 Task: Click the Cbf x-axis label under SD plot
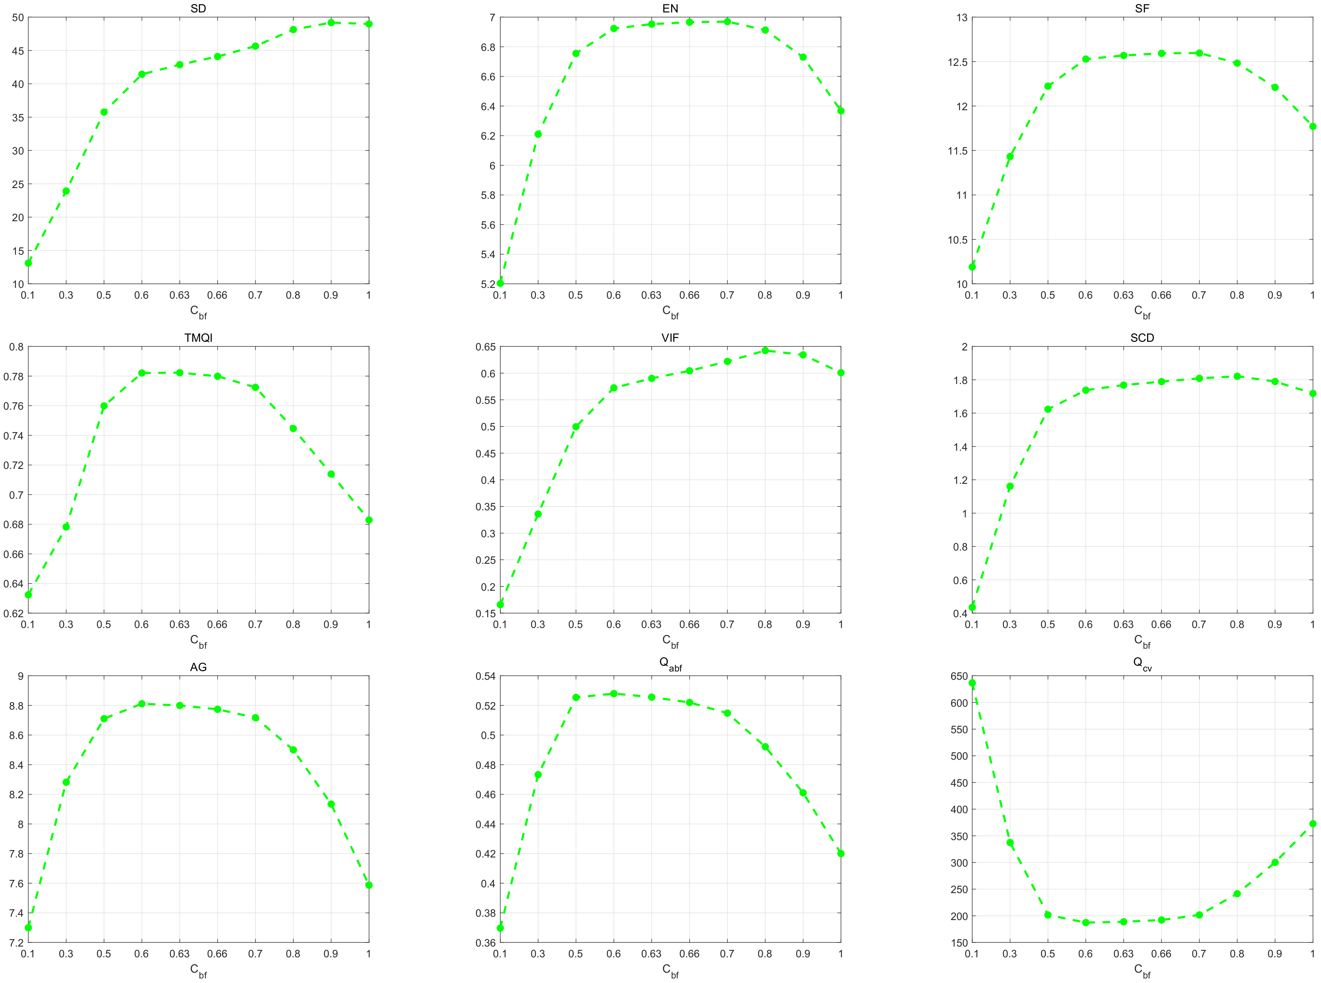tap(198, 311)
